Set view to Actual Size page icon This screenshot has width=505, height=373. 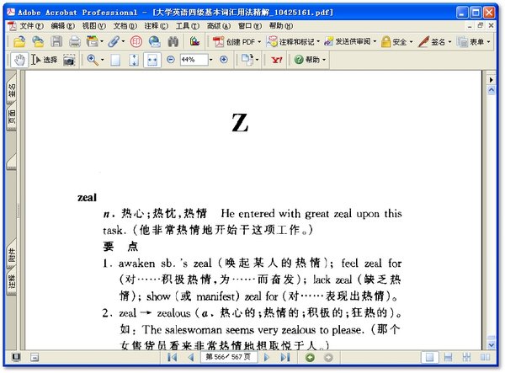tap(115, 60)
